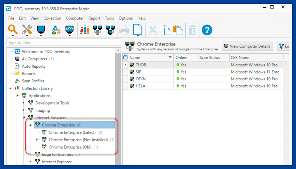296x169 pixels.
Task: Select Edge for Business collection
Action: [58, 155]
